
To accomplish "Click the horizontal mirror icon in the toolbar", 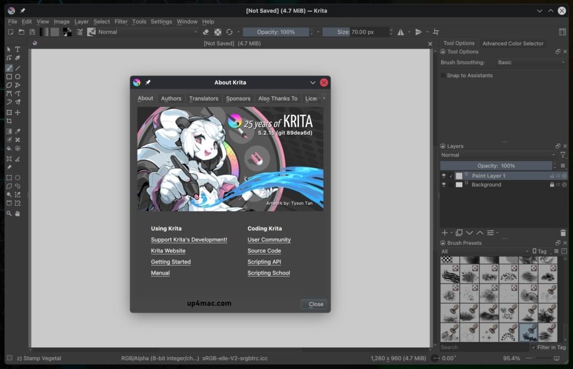I will pyautogui.click(x=401, y=32).
